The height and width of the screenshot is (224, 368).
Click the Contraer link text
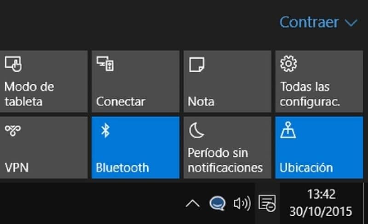click(309, 22)
